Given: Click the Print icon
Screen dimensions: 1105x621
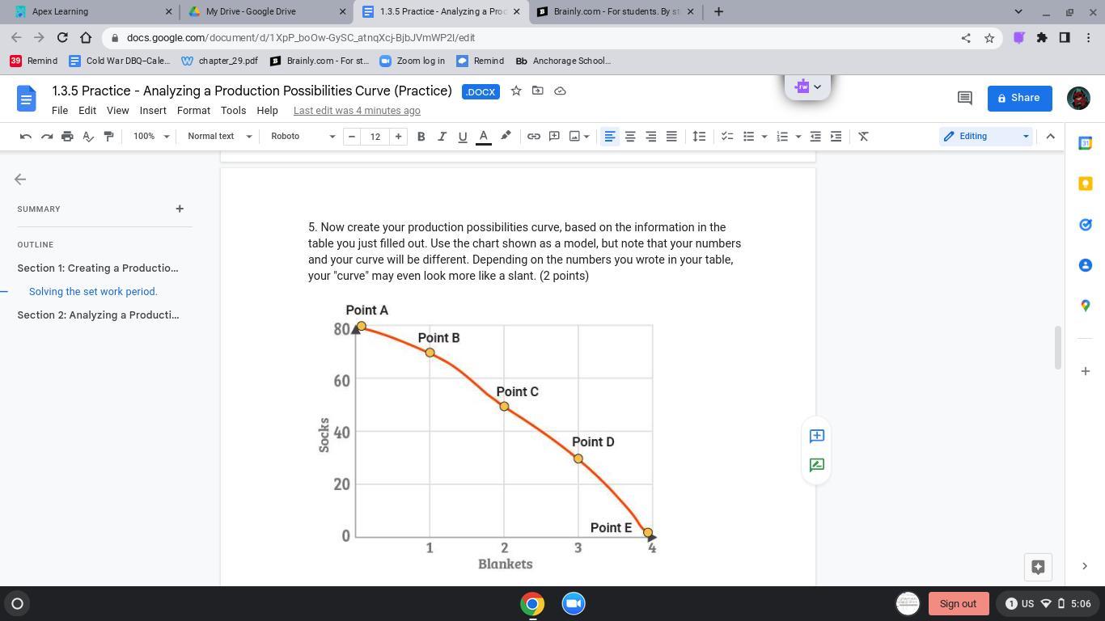Looking at the screenshot, I should tap(67, 137).
